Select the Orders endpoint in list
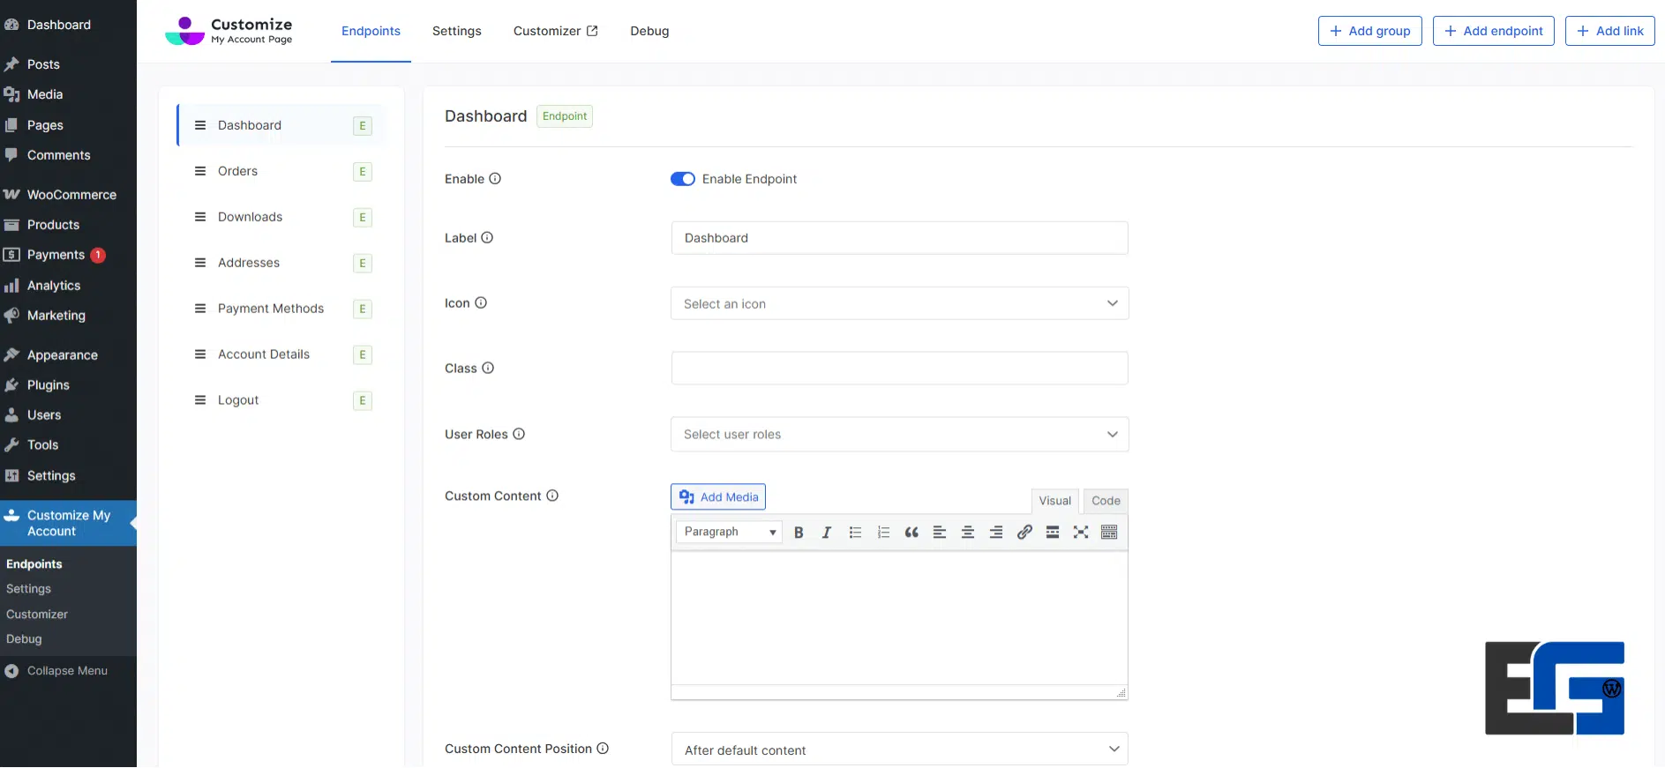Viewport: 1665px width, 768px height. (x=238, y=171)
